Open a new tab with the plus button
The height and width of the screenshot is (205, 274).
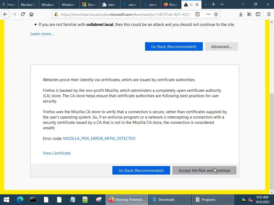point(213,4)
